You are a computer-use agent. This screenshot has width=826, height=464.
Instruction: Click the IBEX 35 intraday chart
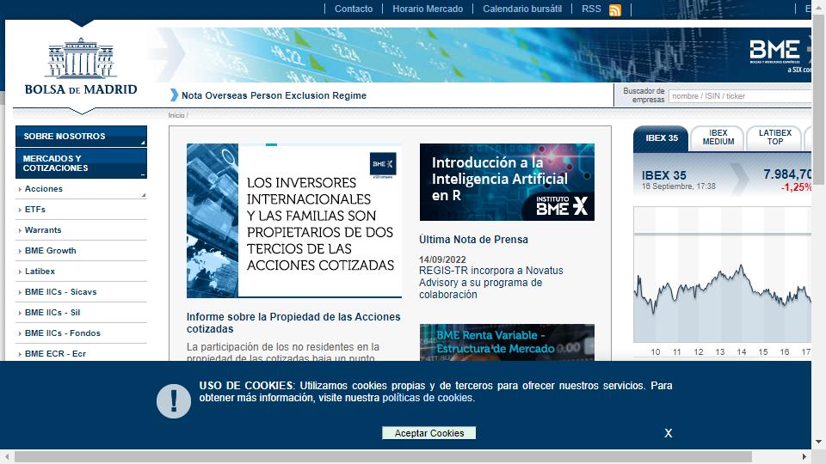coord(722,275)
